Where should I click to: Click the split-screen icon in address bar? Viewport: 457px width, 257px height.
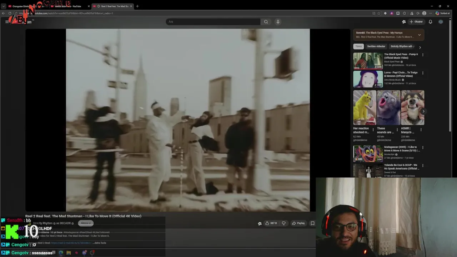[374, 13]
